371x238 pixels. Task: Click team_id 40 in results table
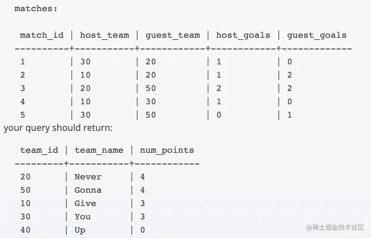(x=25, y=230)
